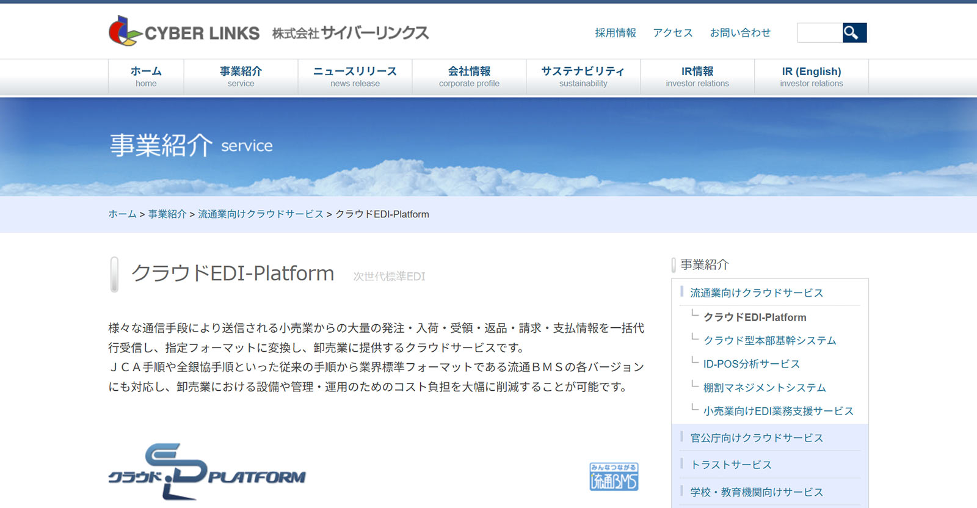Click the 事業紹介 sidebar heading
Image resolution: width=977 pixels, height=508 pixels.
(705, 264)
